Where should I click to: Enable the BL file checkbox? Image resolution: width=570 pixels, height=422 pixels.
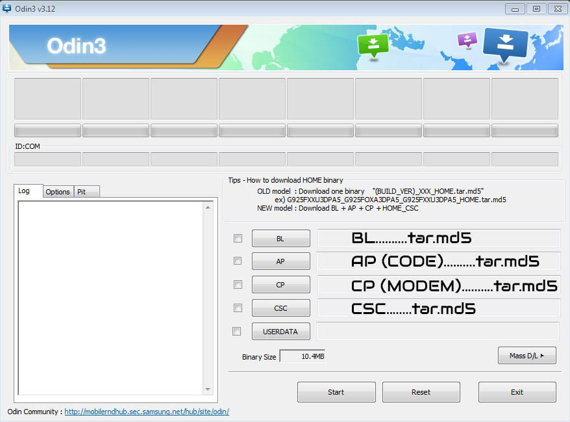tap(238, 239)
